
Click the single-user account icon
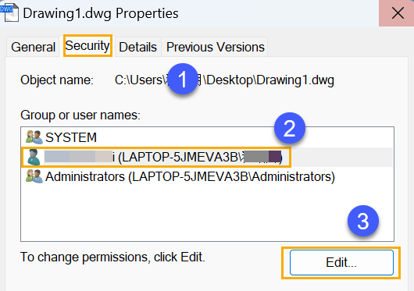pos(34,157)
